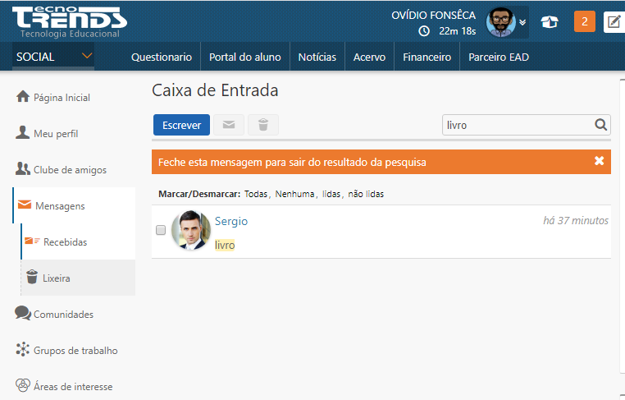Click the Caixa de Entrada heading
Image resolution: width=625 pixels, height=400 pixels.
pos(215,90)
